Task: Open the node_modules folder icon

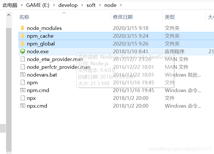Action: click(x=22, y=28)
